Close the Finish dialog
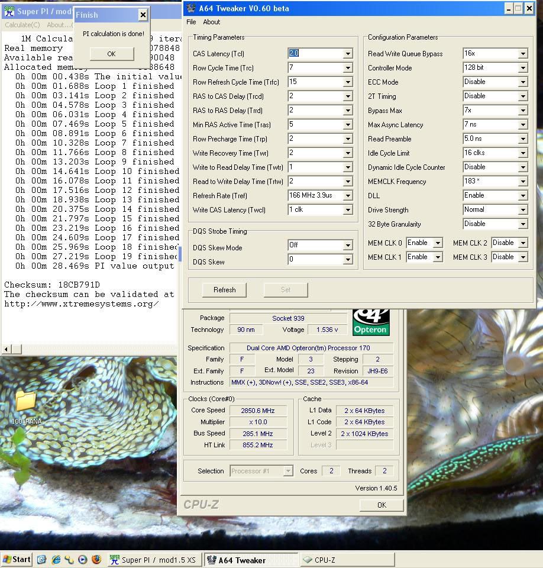 [x=143, y=15]
